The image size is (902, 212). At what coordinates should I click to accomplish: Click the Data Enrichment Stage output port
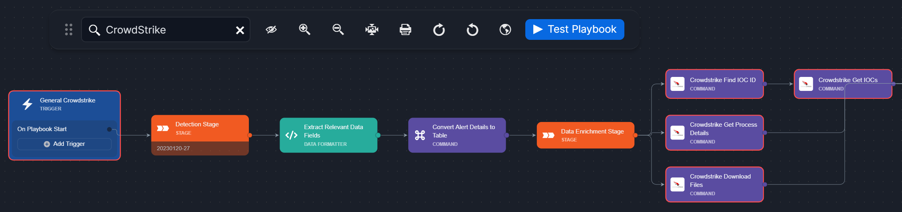click(635, 135)
